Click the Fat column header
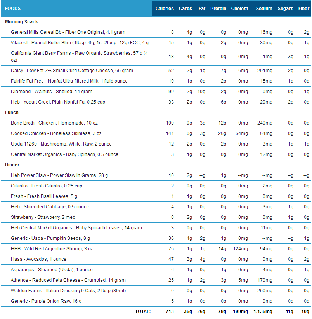 coord(202,9)
